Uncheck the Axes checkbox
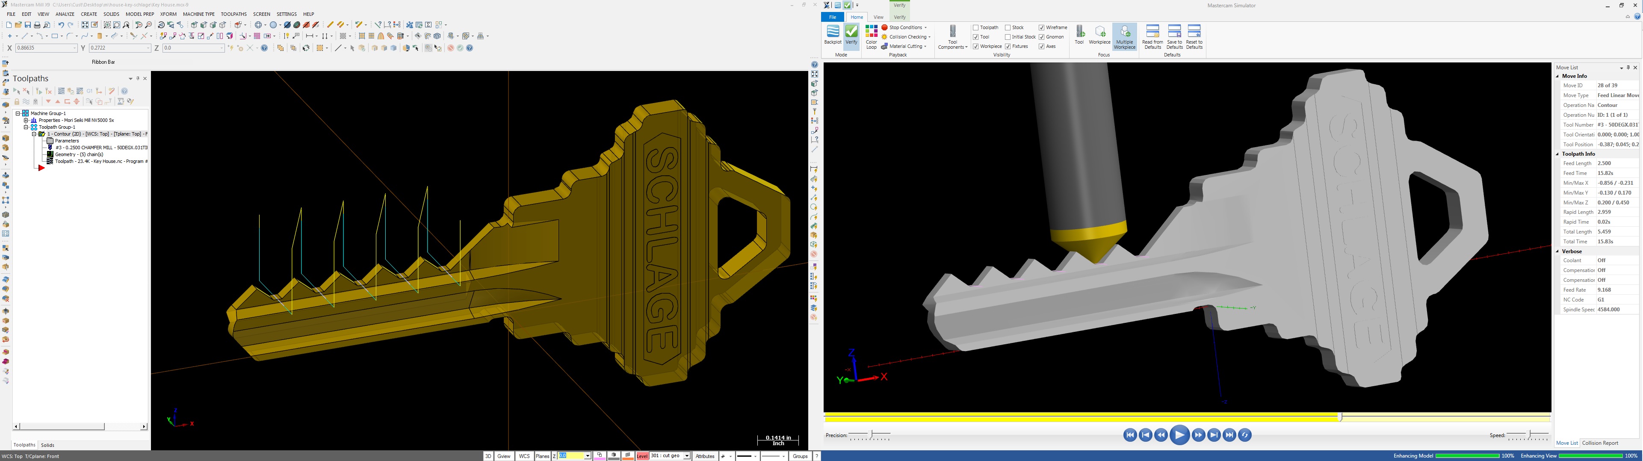Screen dimensions: 1643x461 (x=1042, y=47)
